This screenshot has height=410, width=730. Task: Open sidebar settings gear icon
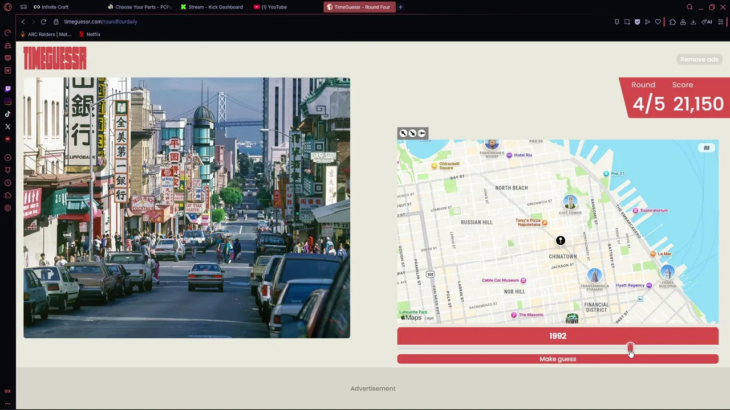click(x=7, y=208)
